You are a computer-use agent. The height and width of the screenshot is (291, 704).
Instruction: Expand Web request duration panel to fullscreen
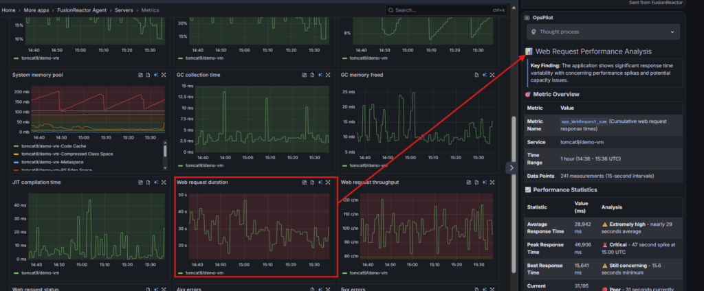coord(328,183)
